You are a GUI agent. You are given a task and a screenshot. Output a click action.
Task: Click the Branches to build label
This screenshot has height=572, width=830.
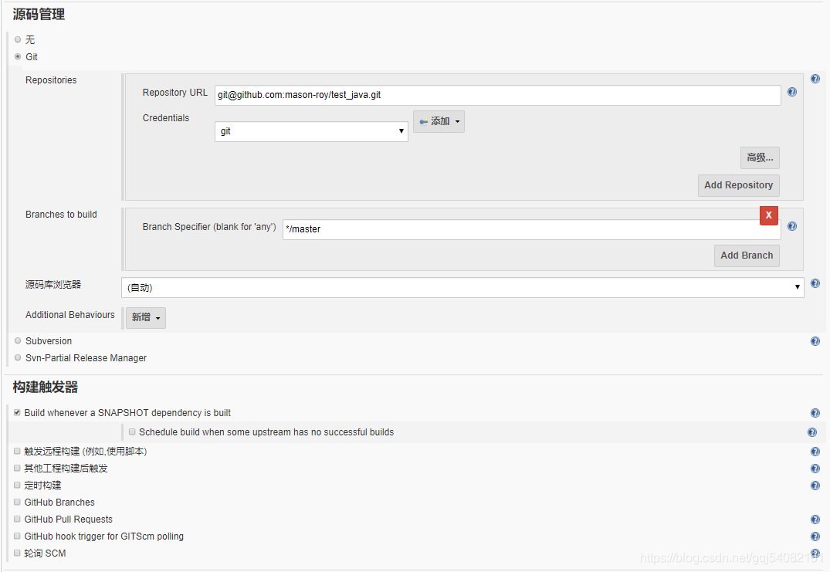pyautogui.click(x=61, y=215)
